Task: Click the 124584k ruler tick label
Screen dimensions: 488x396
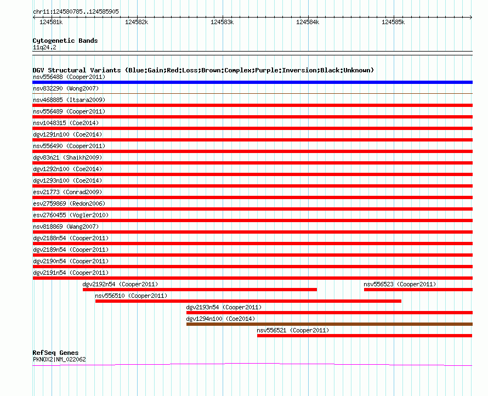Action: coord(308,22)
